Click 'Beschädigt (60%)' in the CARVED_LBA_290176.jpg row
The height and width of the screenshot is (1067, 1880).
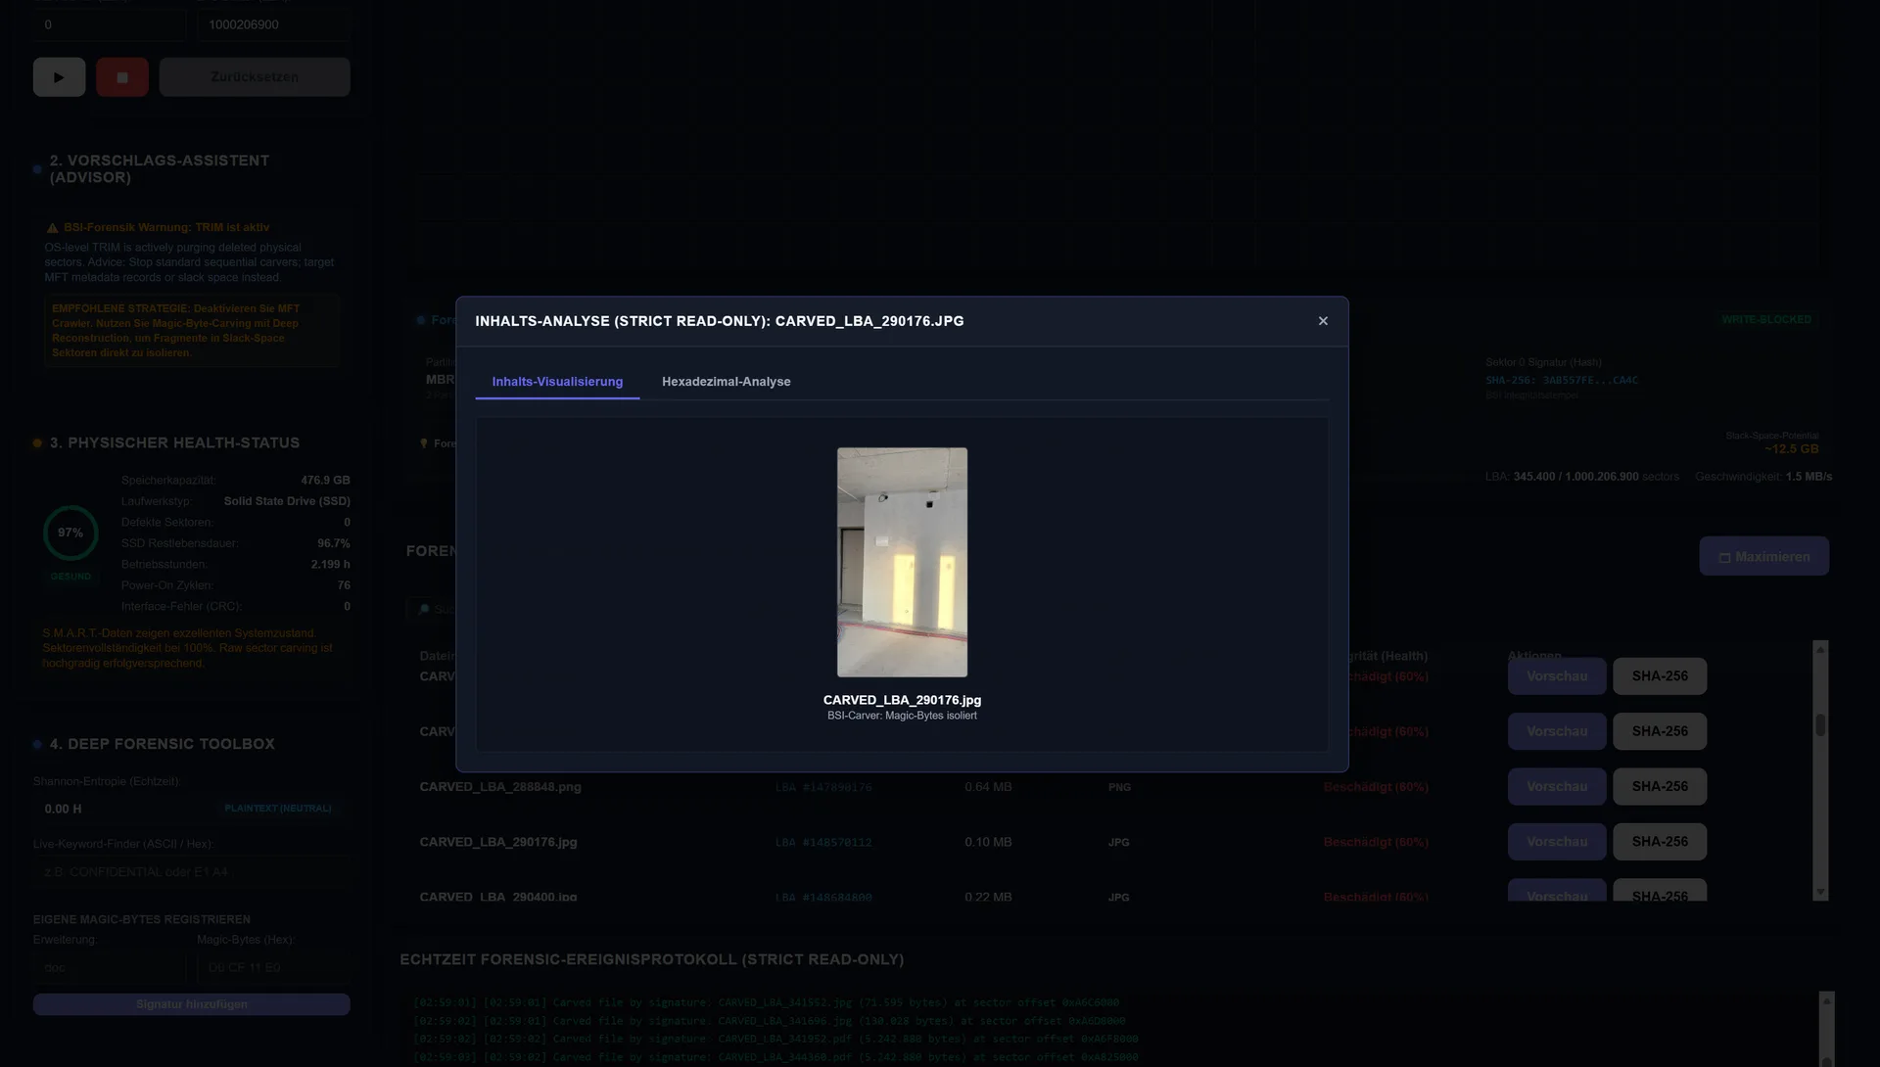(1376, 842)
